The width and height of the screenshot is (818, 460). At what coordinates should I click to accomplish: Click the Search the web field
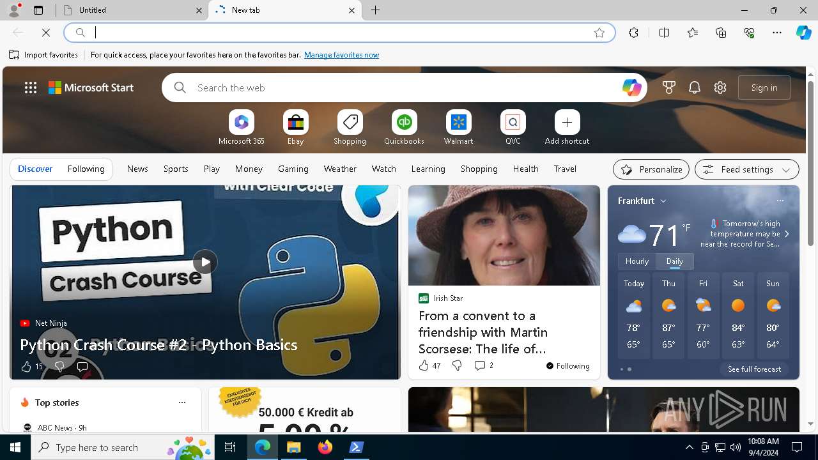point(406,88)
